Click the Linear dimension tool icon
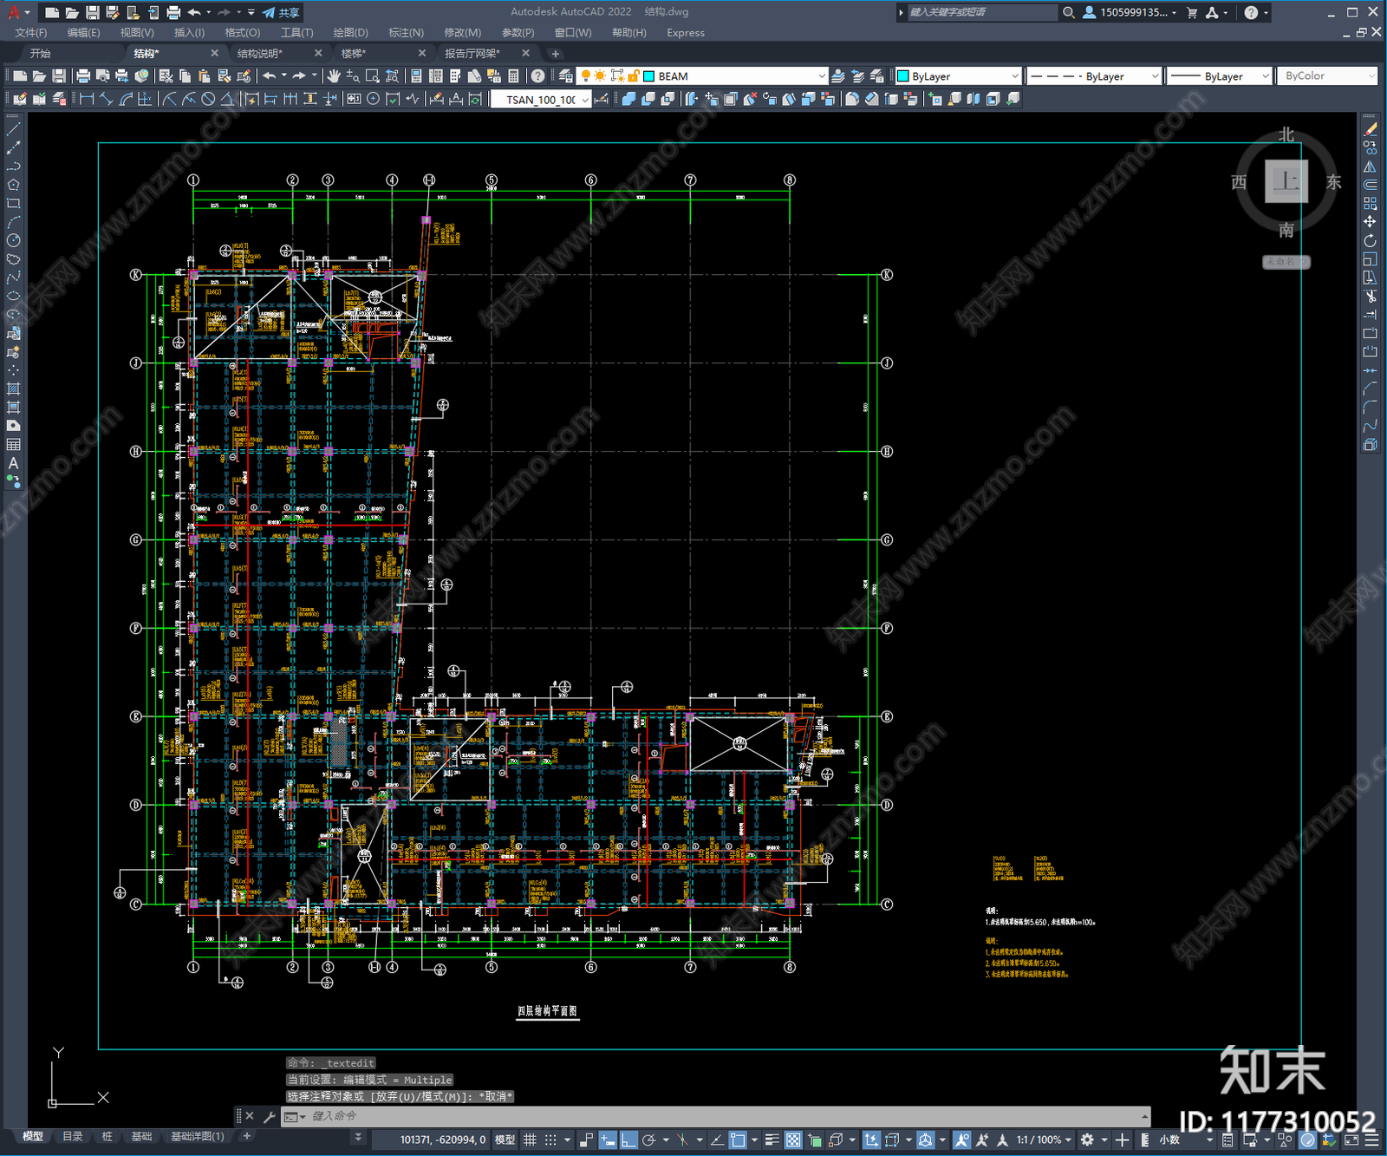The image size is (1387, 1156). (x=87, y=99)
